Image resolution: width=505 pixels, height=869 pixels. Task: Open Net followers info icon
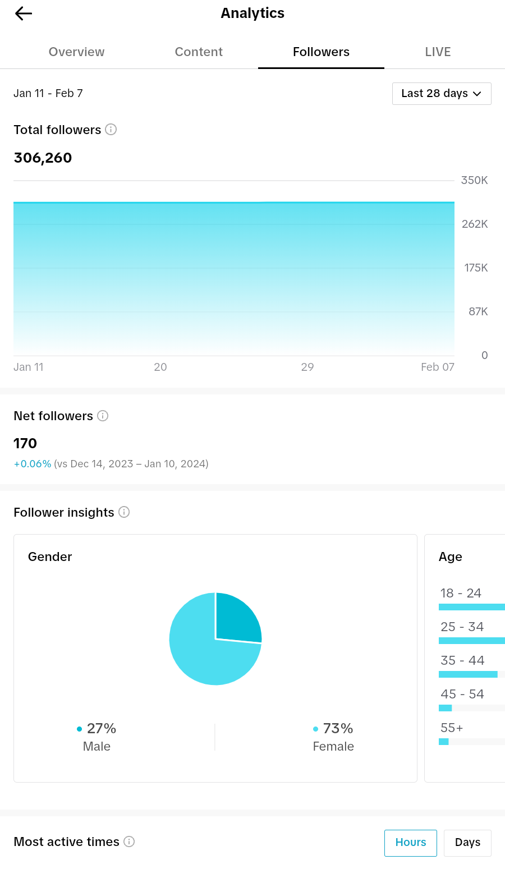(x=103, y=416)
